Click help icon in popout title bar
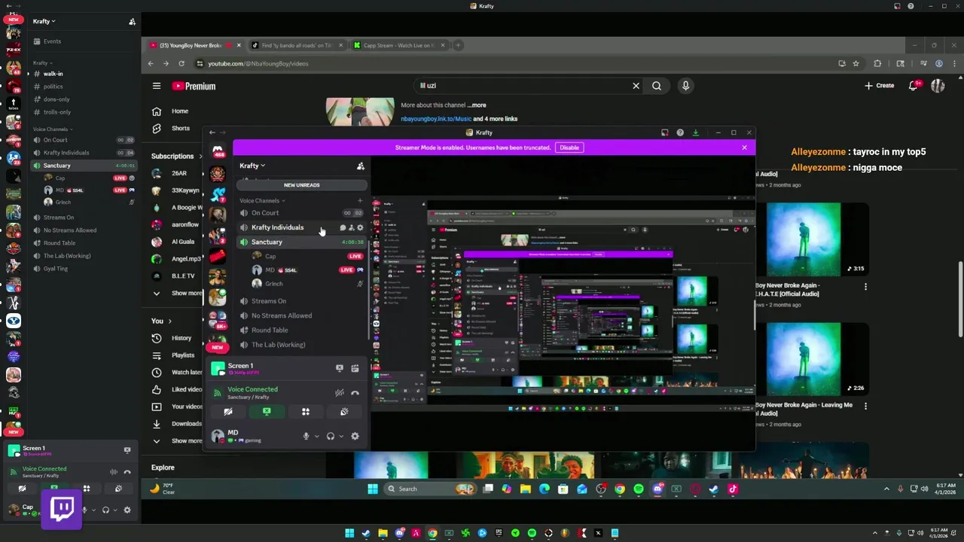964x542 pixels. [680, 132]
